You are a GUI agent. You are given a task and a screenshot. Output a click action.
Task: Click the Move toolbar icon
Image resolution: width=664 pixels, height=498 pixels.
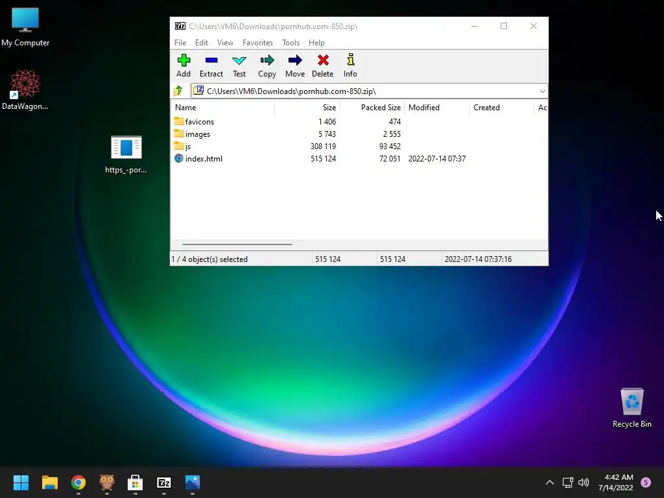point(295,60)
